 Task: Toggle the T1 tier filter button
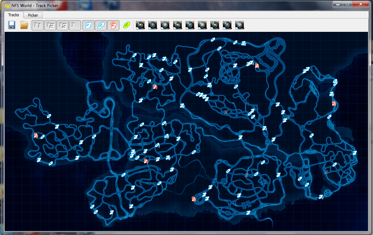38,25
